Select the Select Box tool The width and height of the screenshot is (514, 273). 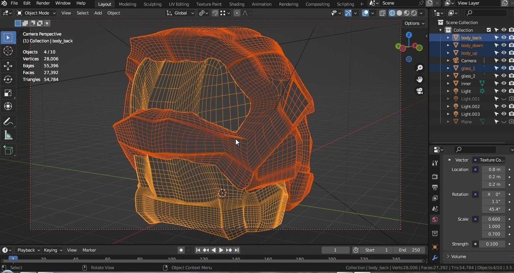(8, 37)
